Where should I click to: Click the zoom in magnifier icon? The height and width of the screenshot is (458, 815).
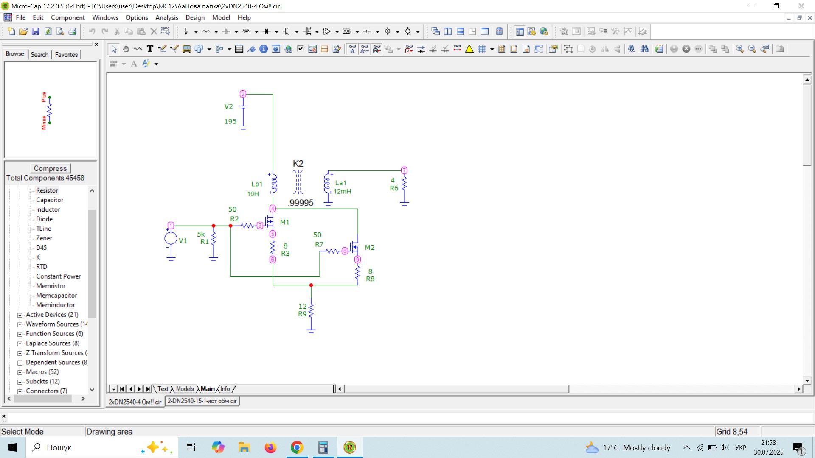[740, 49]
